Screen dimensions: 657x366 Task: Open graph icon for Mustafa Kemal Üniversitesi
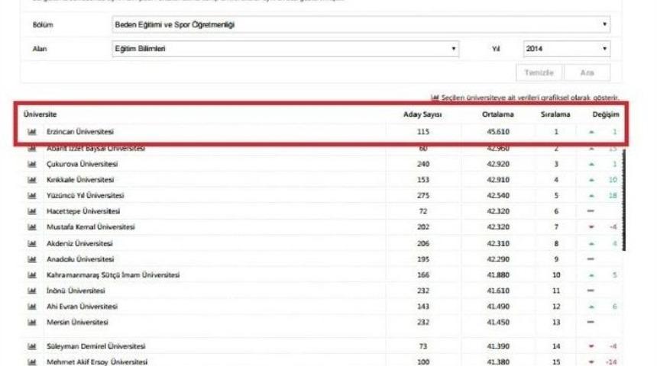[x=32, y=227]
